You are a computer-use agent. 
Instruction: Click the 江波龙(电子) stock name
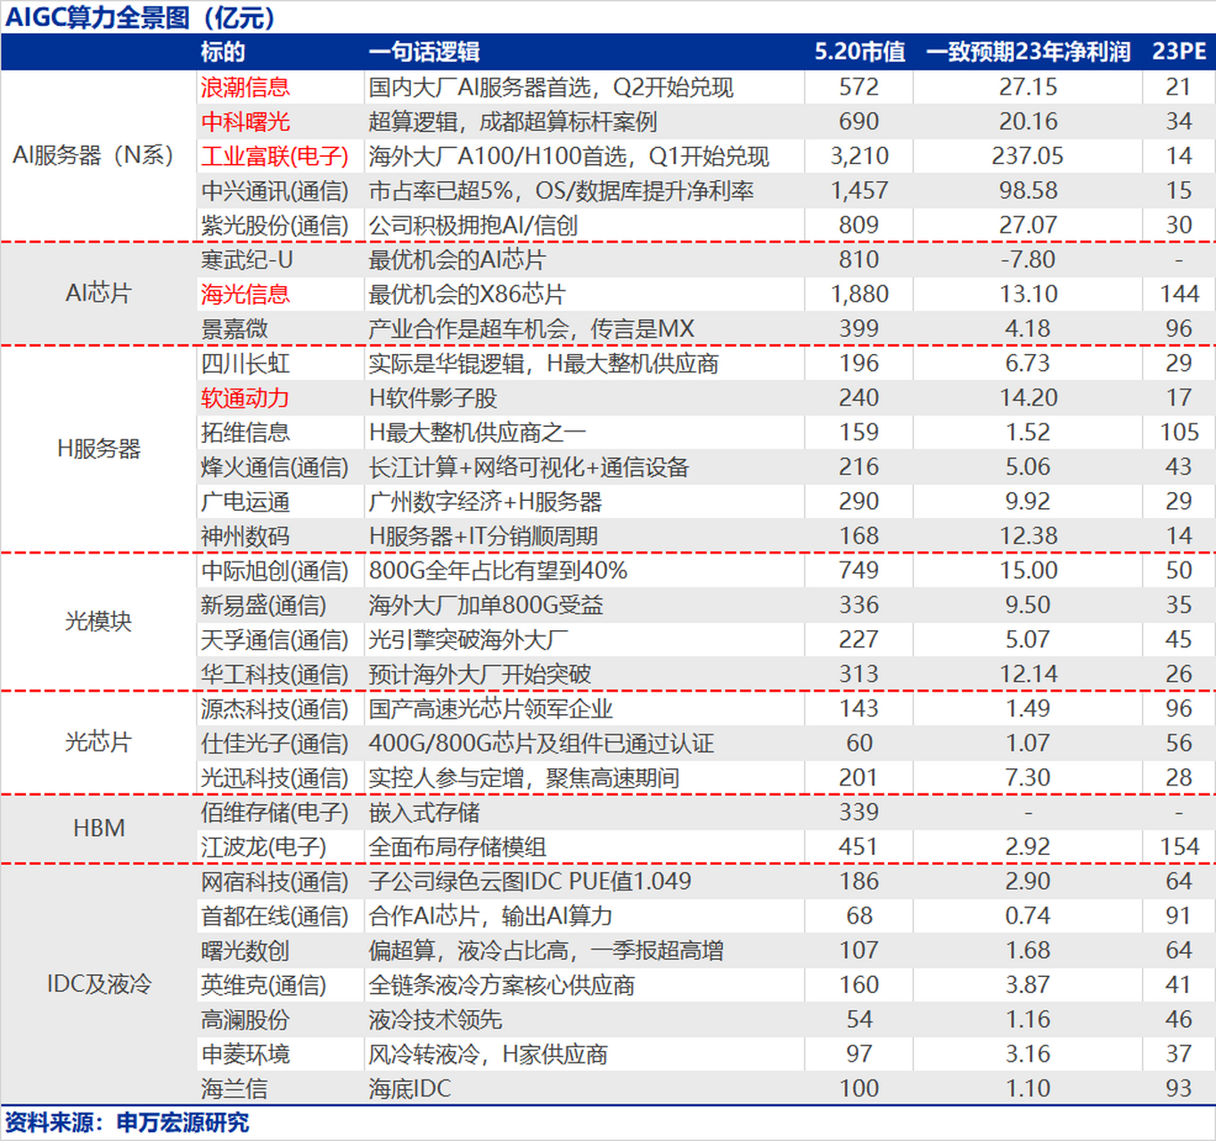point(264,847)
